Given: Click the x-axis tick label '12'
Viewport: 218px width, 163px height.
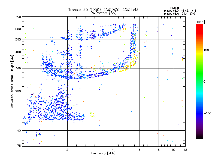Looking at the screenshot, I should pos(185,150).
